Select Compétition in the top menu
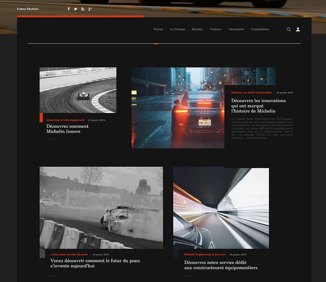The width and height of the screenshot is (326, 282). pyautogui.click(x=260, y=29)
